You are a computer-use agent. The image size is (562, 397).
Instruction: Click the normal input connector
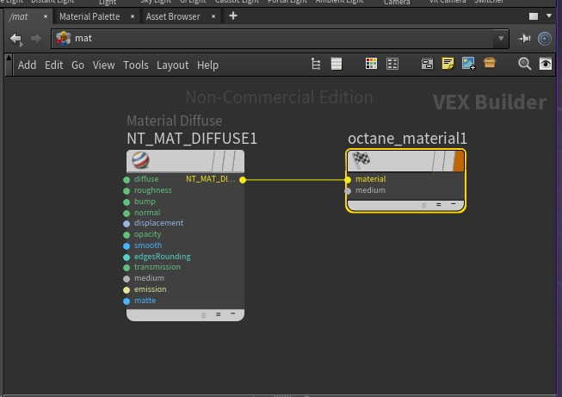(x=127, y=213)
